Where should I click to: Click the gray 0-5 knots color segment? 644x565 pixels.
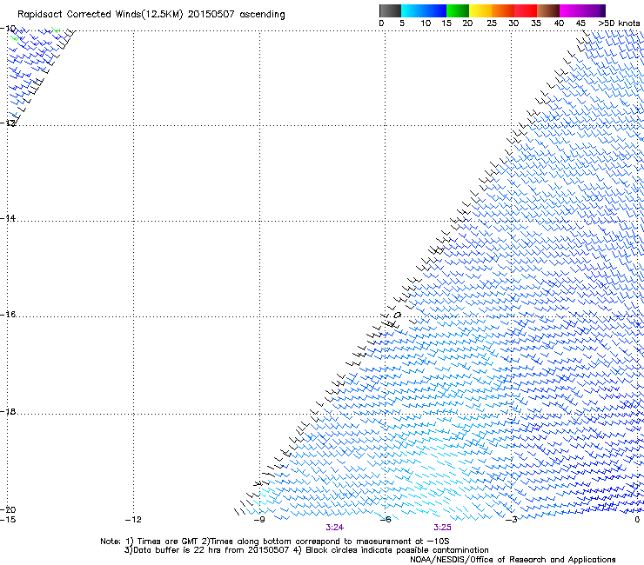coord(390,10)
